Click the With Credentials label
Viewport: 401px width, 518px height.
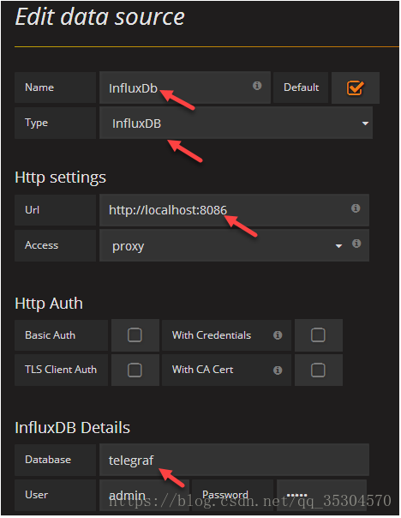click(x=212, y=335)
